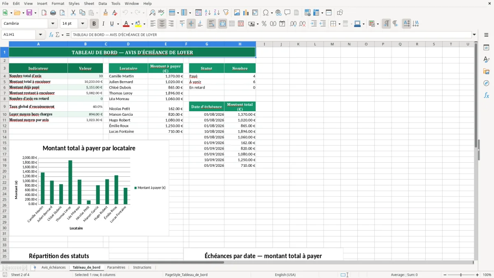Toggle Wrap Text button
Screen dimensions: 494x278
point(212,24)
